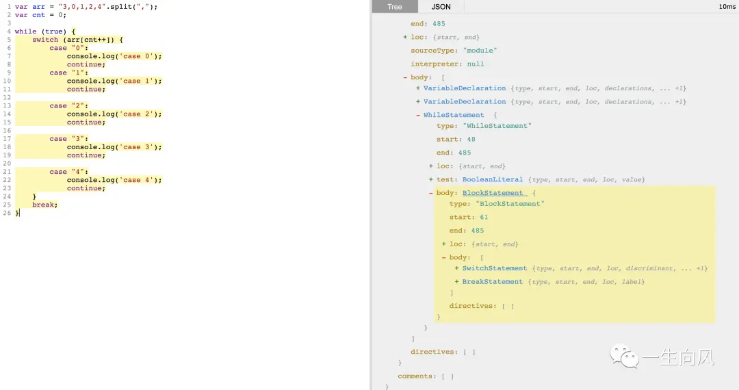Click the BooleanLiteral type label

point(492,179)
